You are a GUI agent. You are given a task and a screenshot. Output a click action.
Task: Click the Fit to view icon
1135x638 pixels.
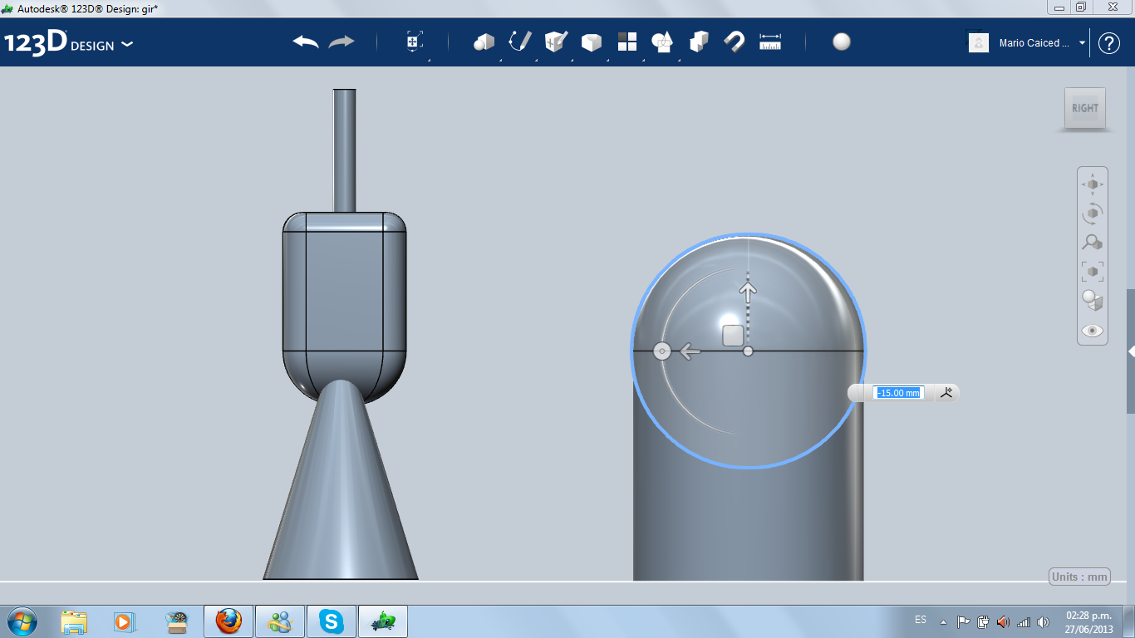[1093, 271]
